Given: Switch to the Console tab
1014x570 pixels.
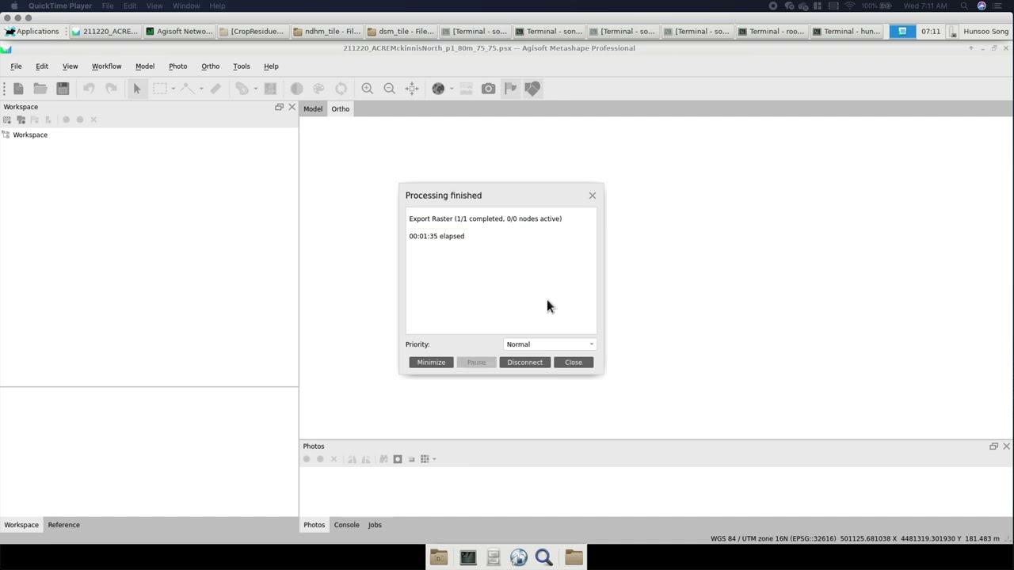Looking at the screenshot, I should tap(346, 525).
